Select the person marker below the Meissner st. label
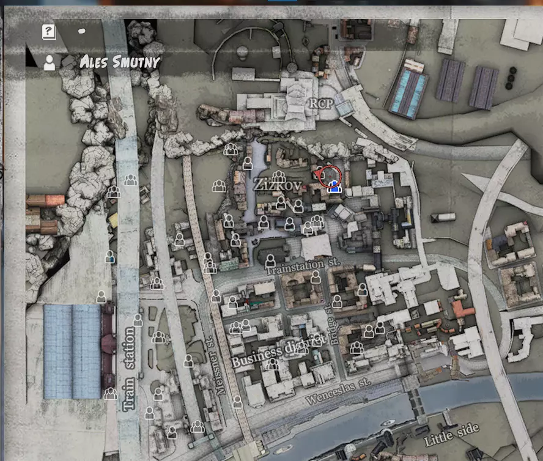This screenshot has height=461, width=543. [x=237, y=402]
